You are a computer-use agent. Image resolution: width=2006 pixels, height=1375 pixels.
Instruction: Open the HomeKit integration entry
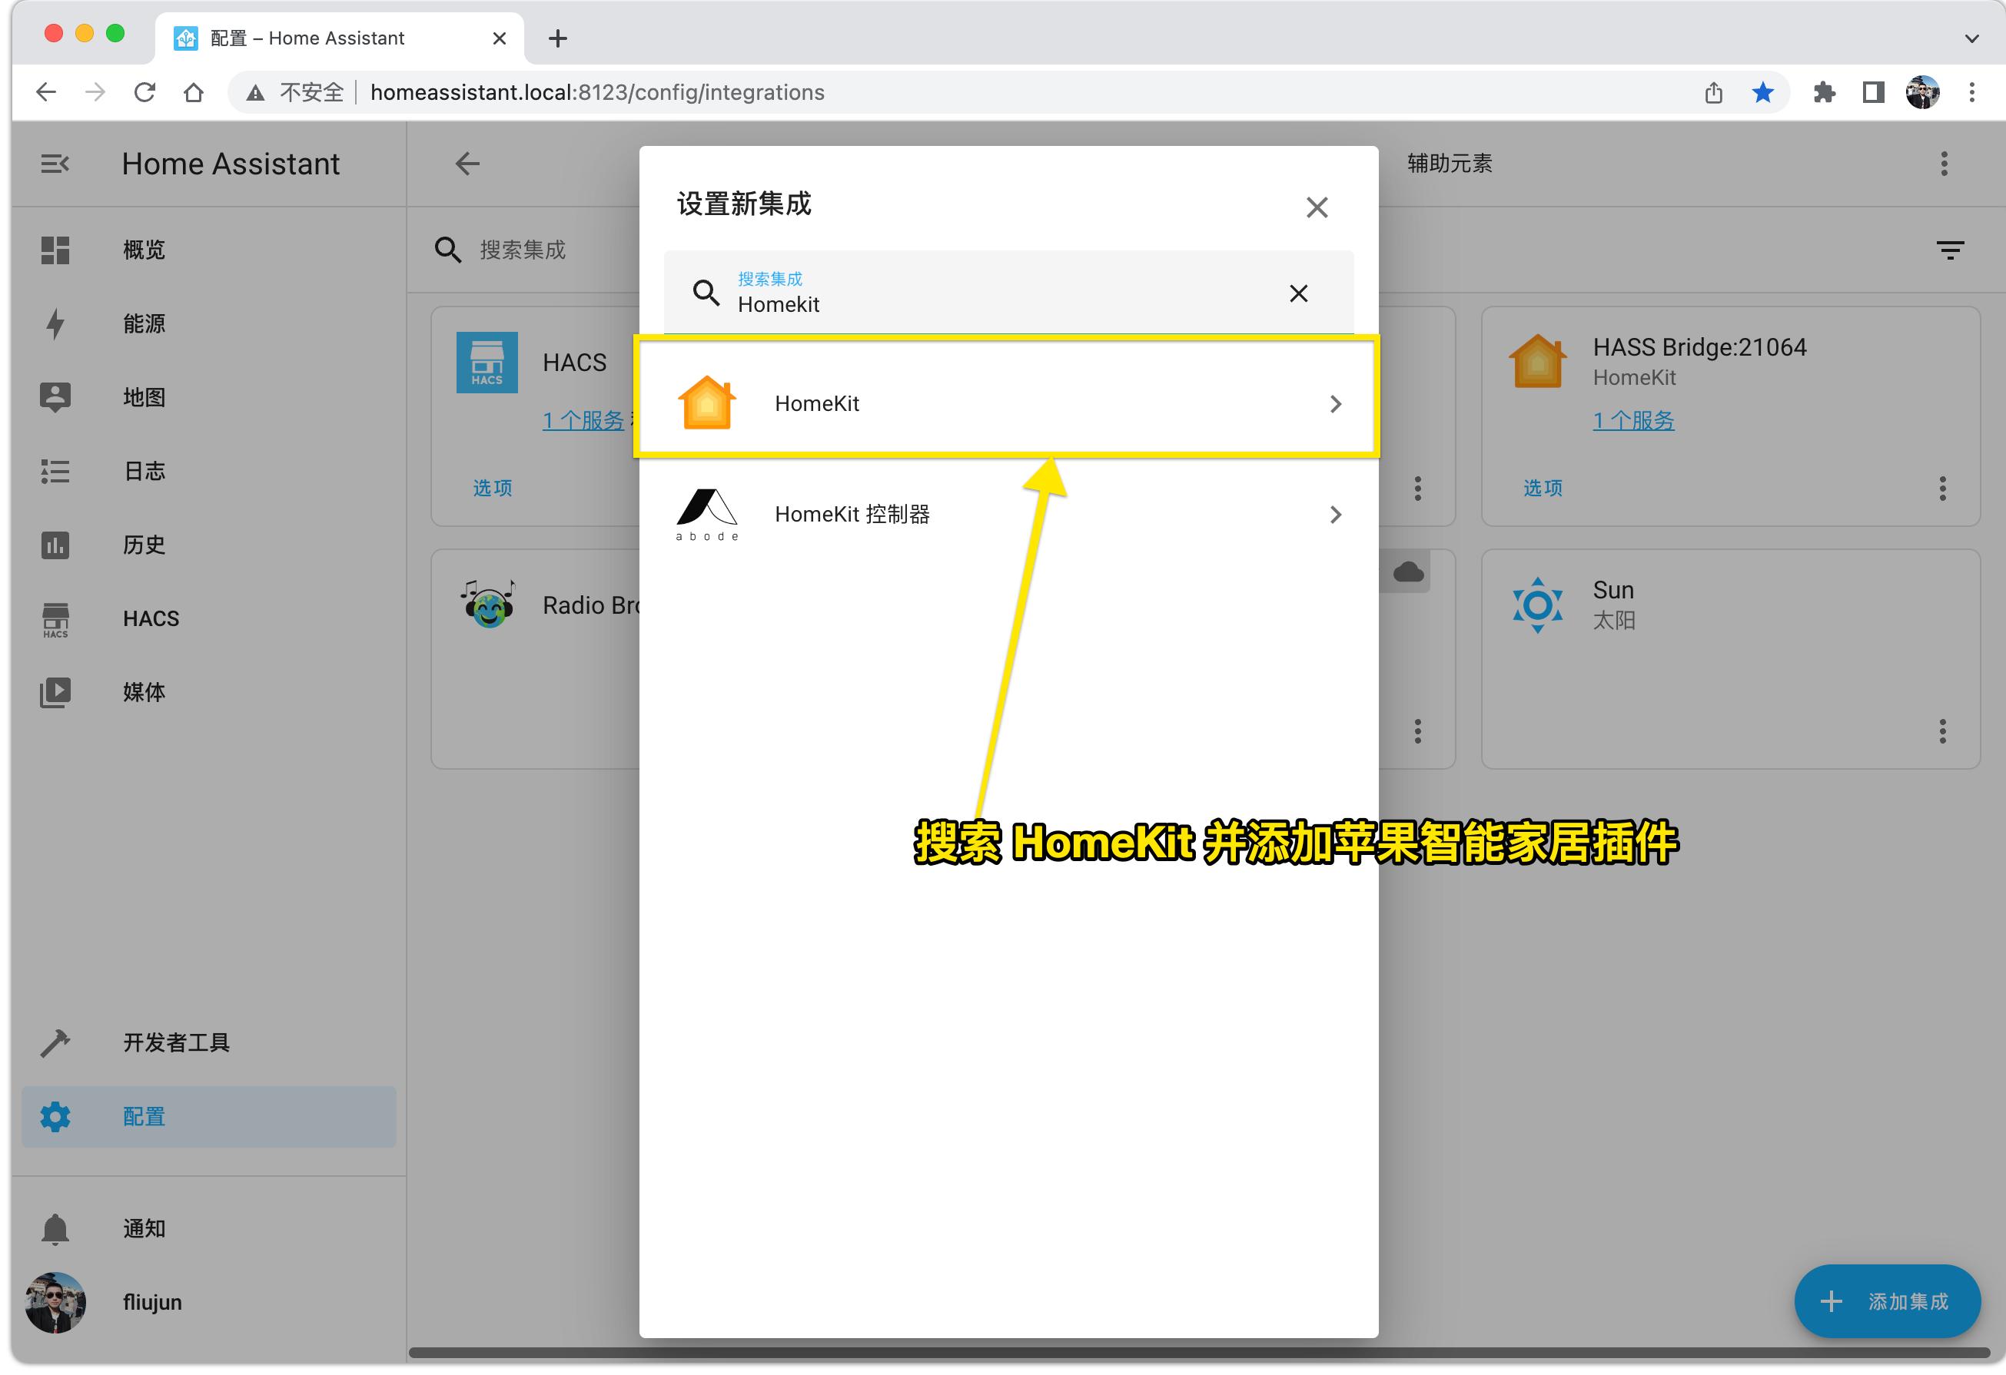pos(1006,404)
